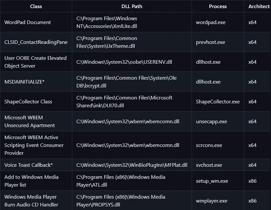
Task: Click the MFPlat.dll path cell
Action: point(132,165)
